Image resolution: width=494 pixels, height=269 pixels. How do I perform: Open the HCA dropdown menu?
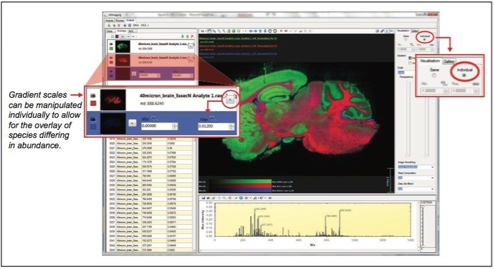coord(143,25)
